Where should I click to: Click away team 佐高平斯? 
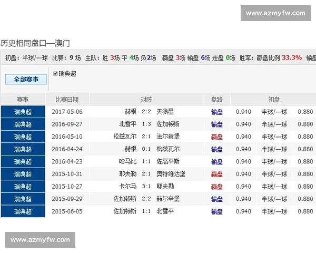tap(168, 161)
